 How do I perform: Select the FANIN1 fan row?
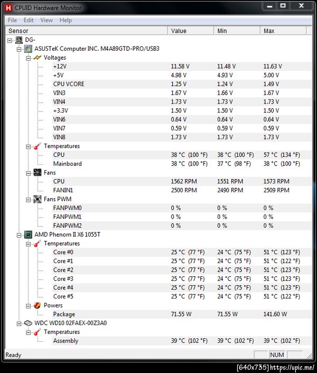182,190
